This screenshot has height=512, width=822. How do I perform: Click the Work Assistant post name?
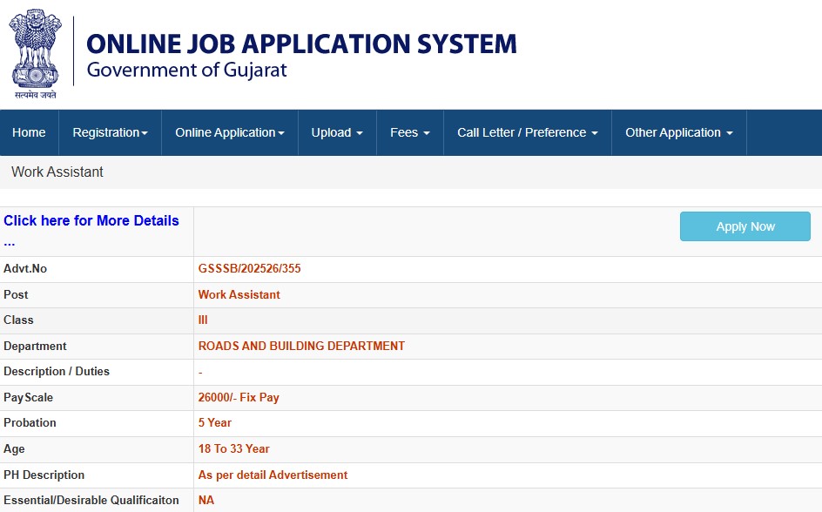(x=239, y=294)
